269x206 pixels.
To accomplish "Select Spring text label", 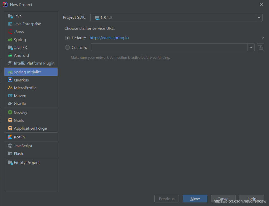I will coord(20,40).
